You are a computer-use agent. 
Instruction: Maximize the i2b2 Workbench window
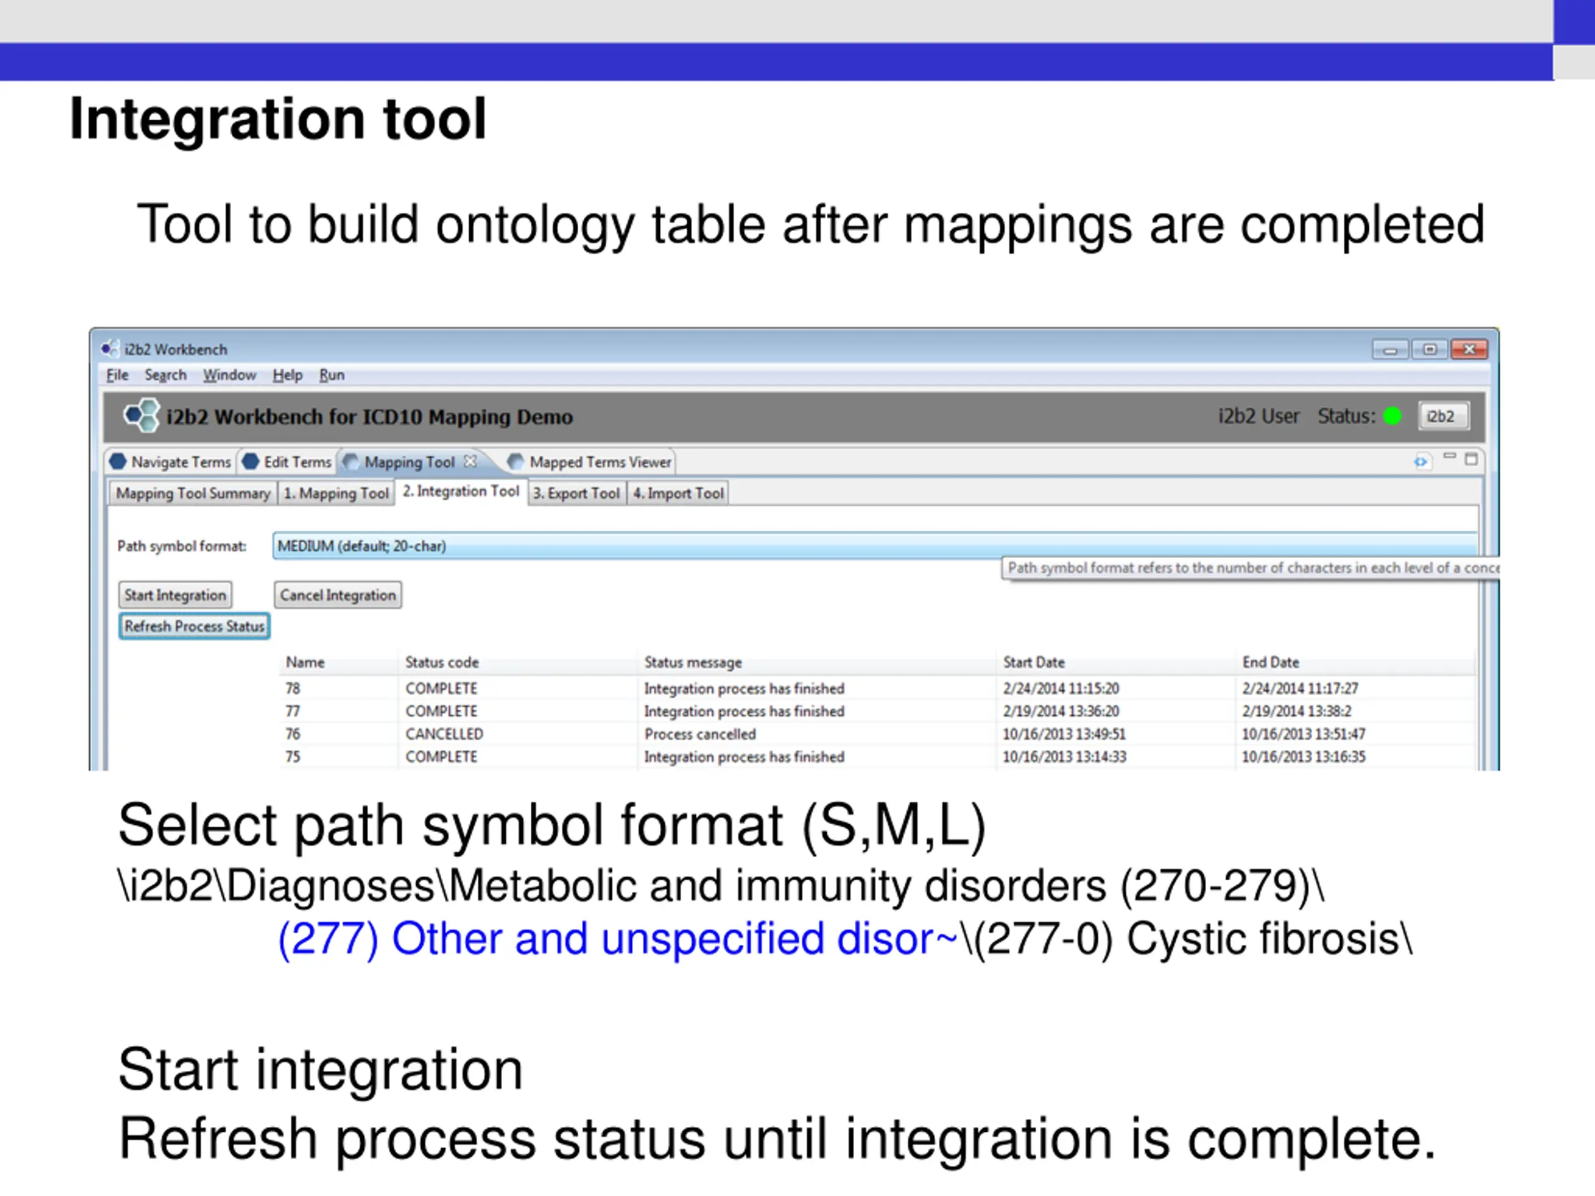click(1430, 349)
